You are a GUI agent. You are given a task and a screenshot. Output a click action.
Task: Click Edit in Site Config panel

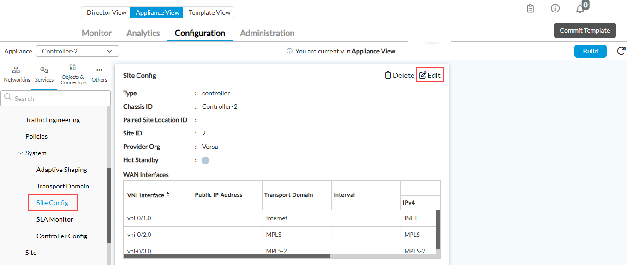(430, 75)
